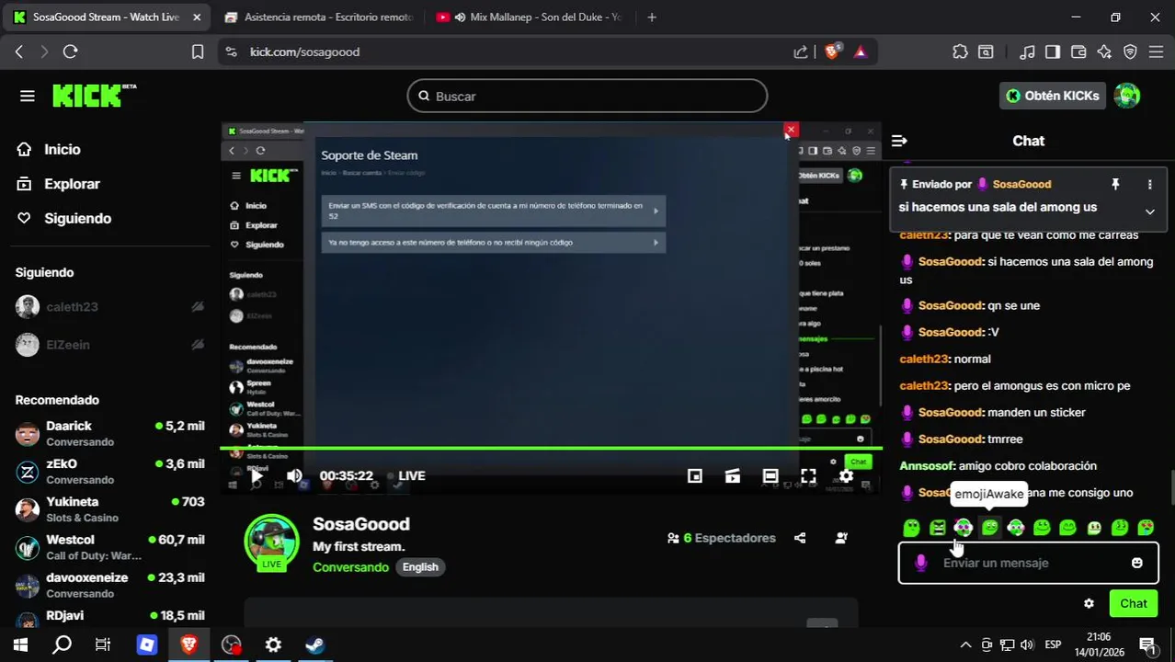The height and width of the screenshot is (662, 1175).
Task: Switch to Asistencia remota browser tab
Action: point(319,17)
